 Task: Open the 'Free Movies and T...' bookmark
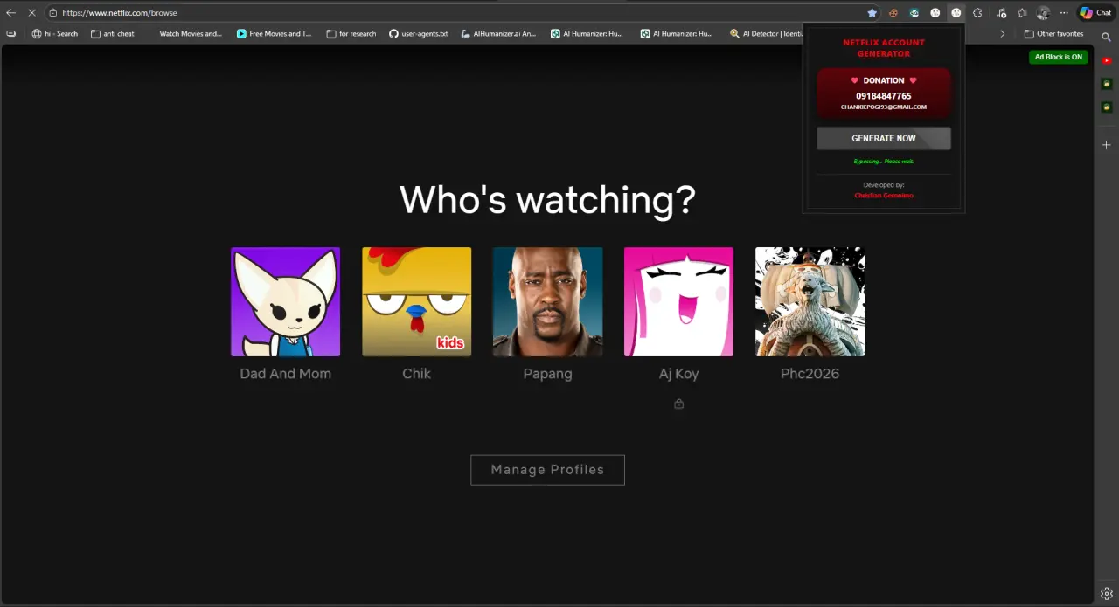click(275, 34)
